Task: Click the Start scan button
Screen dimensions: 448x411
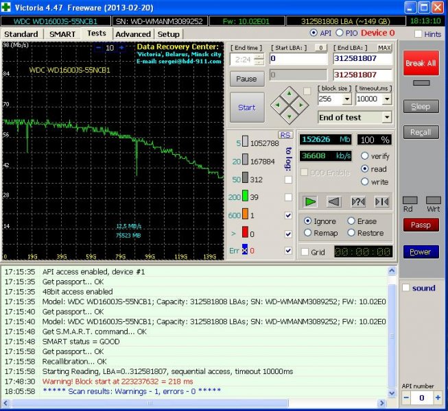Action: 246,108
